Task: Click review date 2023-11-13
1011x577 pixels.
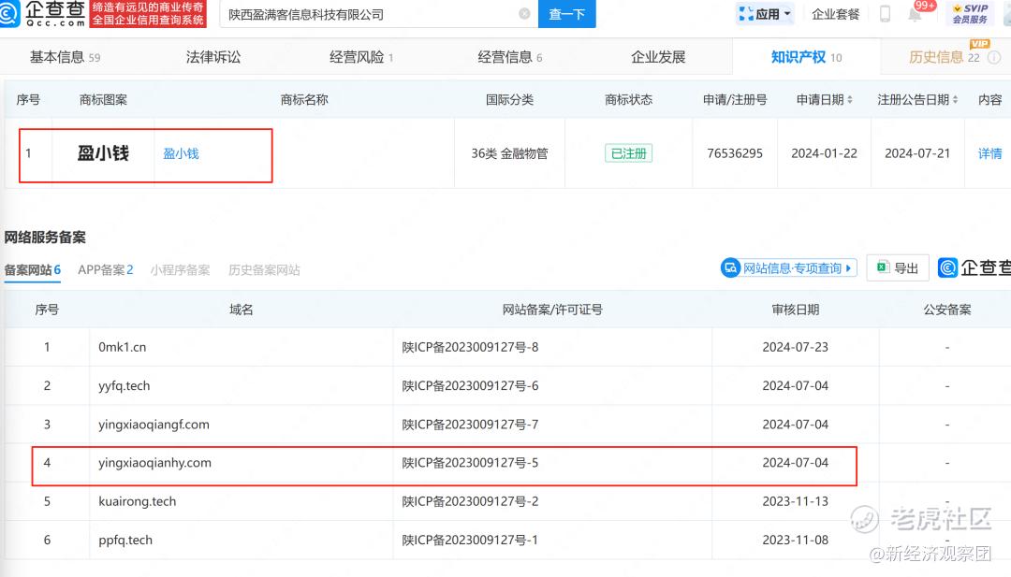Action: click(x=795, y=501)
